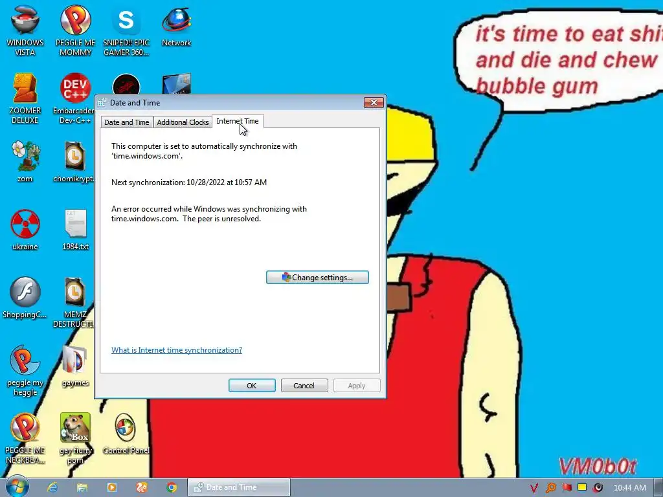The width and height of the screenshot is (663, 497).
Task: Select the Internet Time tab
Action: (x=238, y=121)
